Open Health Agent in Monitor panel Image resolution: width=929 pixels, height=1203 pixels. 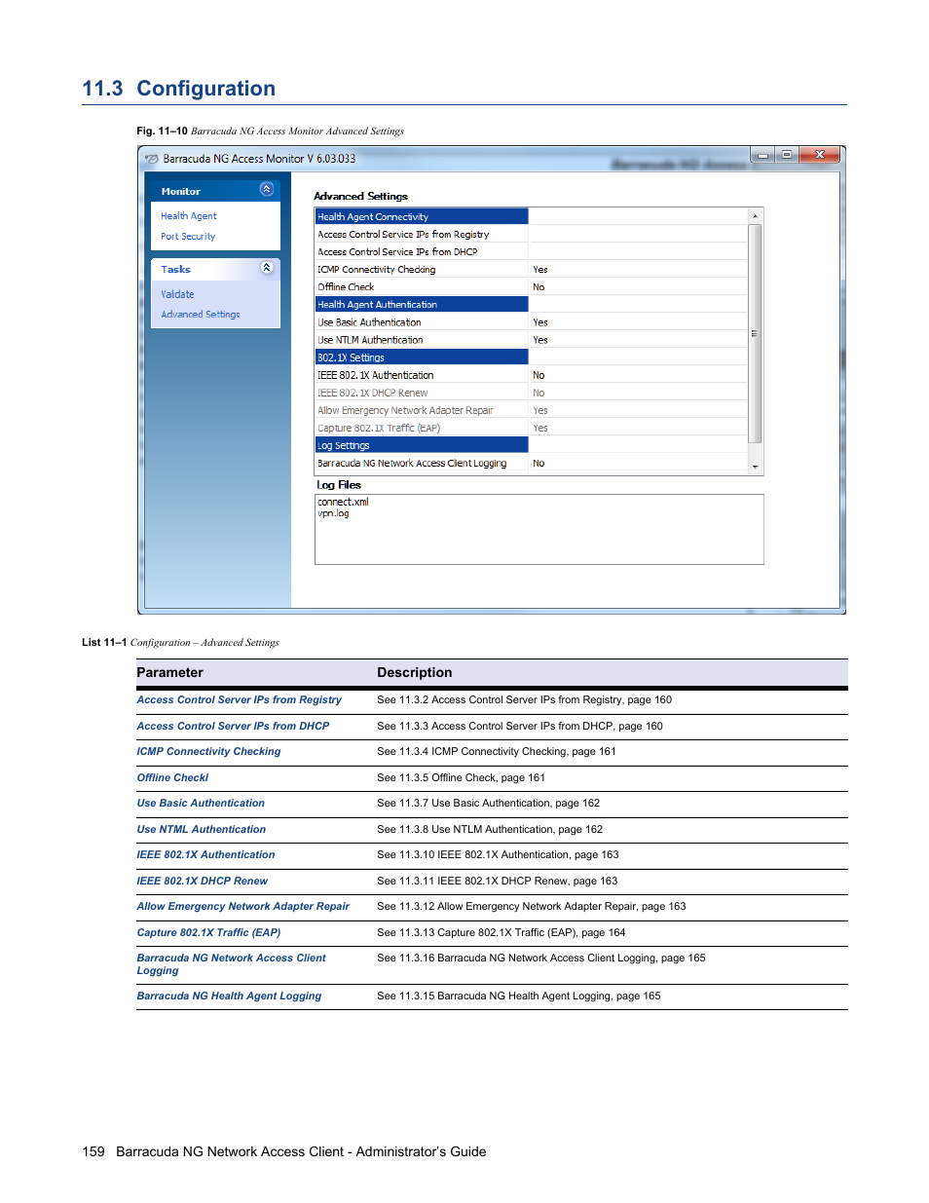point(188,216)
